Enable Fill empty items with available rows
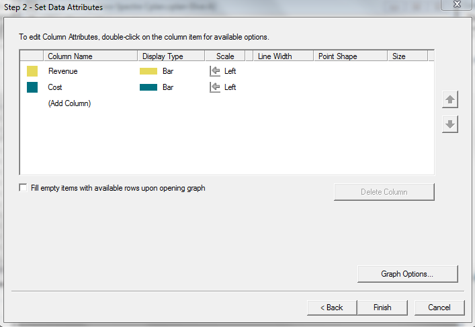The height and width of the screenshot is (327, 475). [23, 188]
